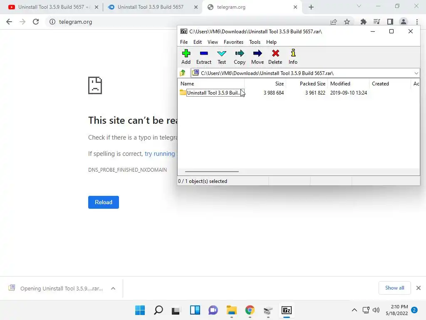The width and height of the screenshot is (426, 320).
Task: Open the Help menu in 7-Zip
Action: 271,42
